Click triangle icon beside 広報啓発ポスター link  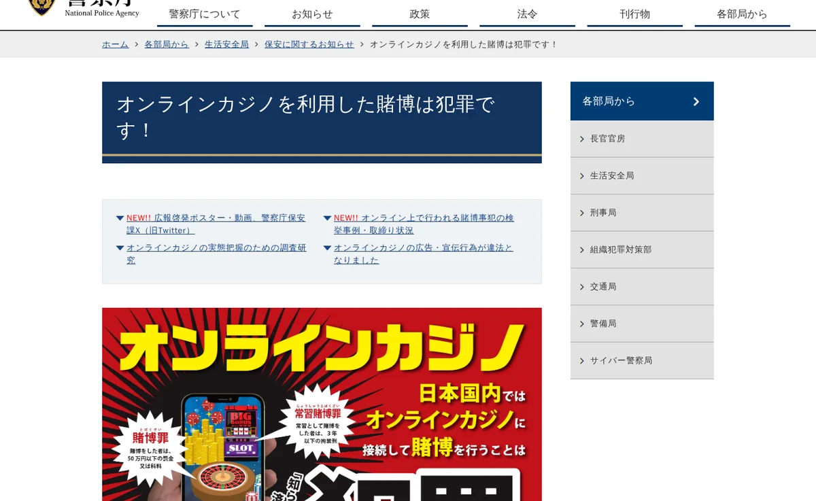click(120, 218)
